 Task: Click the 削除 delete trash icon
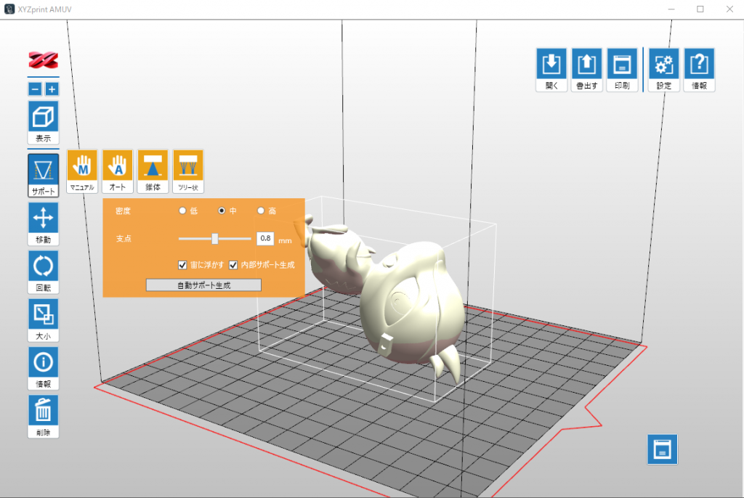tap(43, 417)
